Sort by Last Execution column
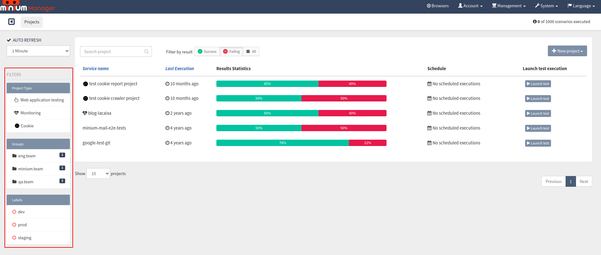This screenshot has width=601, height=255. 180,69
